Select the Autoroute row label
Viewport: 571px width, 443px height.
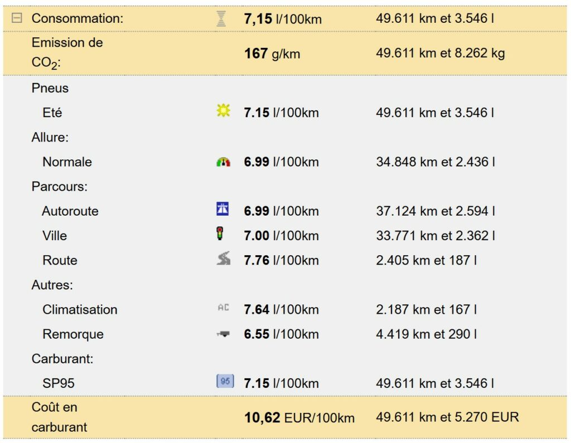70,211
